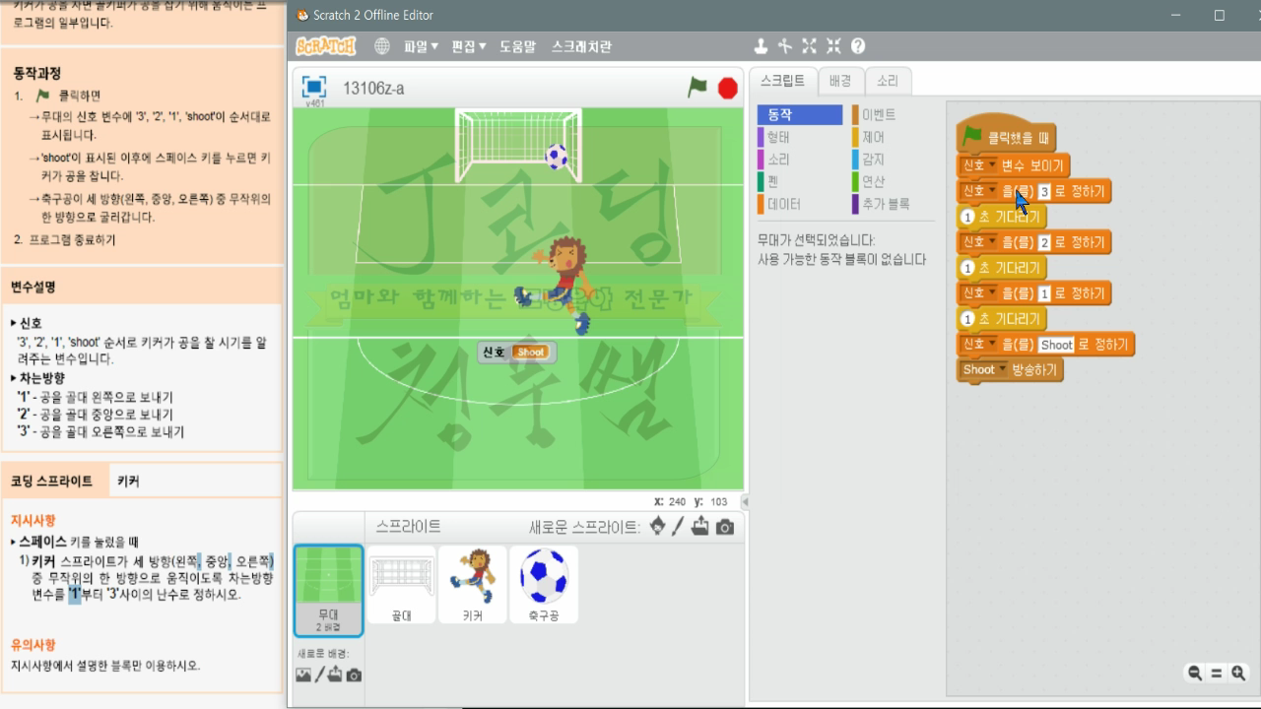Screen dimensions: 1261x709
Task: Select the 데이터 block category
Action: 799,204
